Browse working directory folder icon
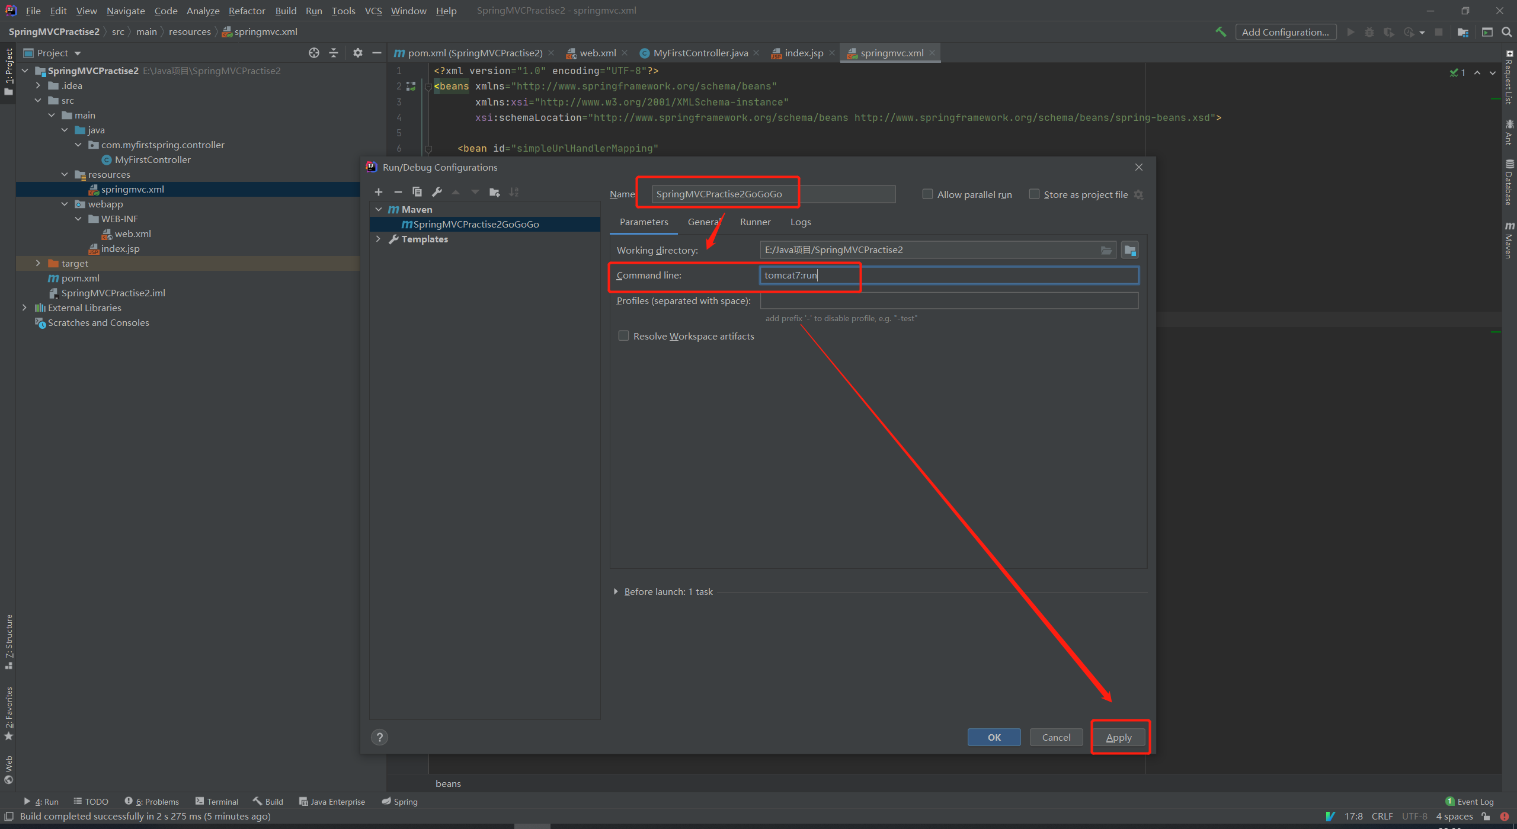 [x=1106, y=250]
